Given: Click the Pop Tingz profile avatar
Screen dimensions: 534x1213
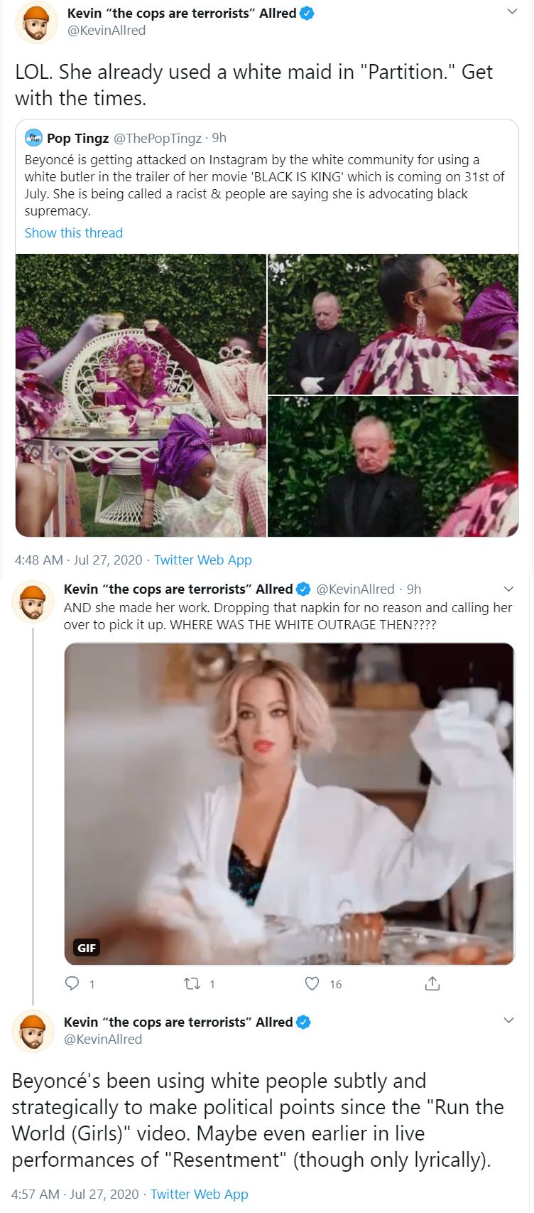Looking at the screenshot, I should coord(33,138).
